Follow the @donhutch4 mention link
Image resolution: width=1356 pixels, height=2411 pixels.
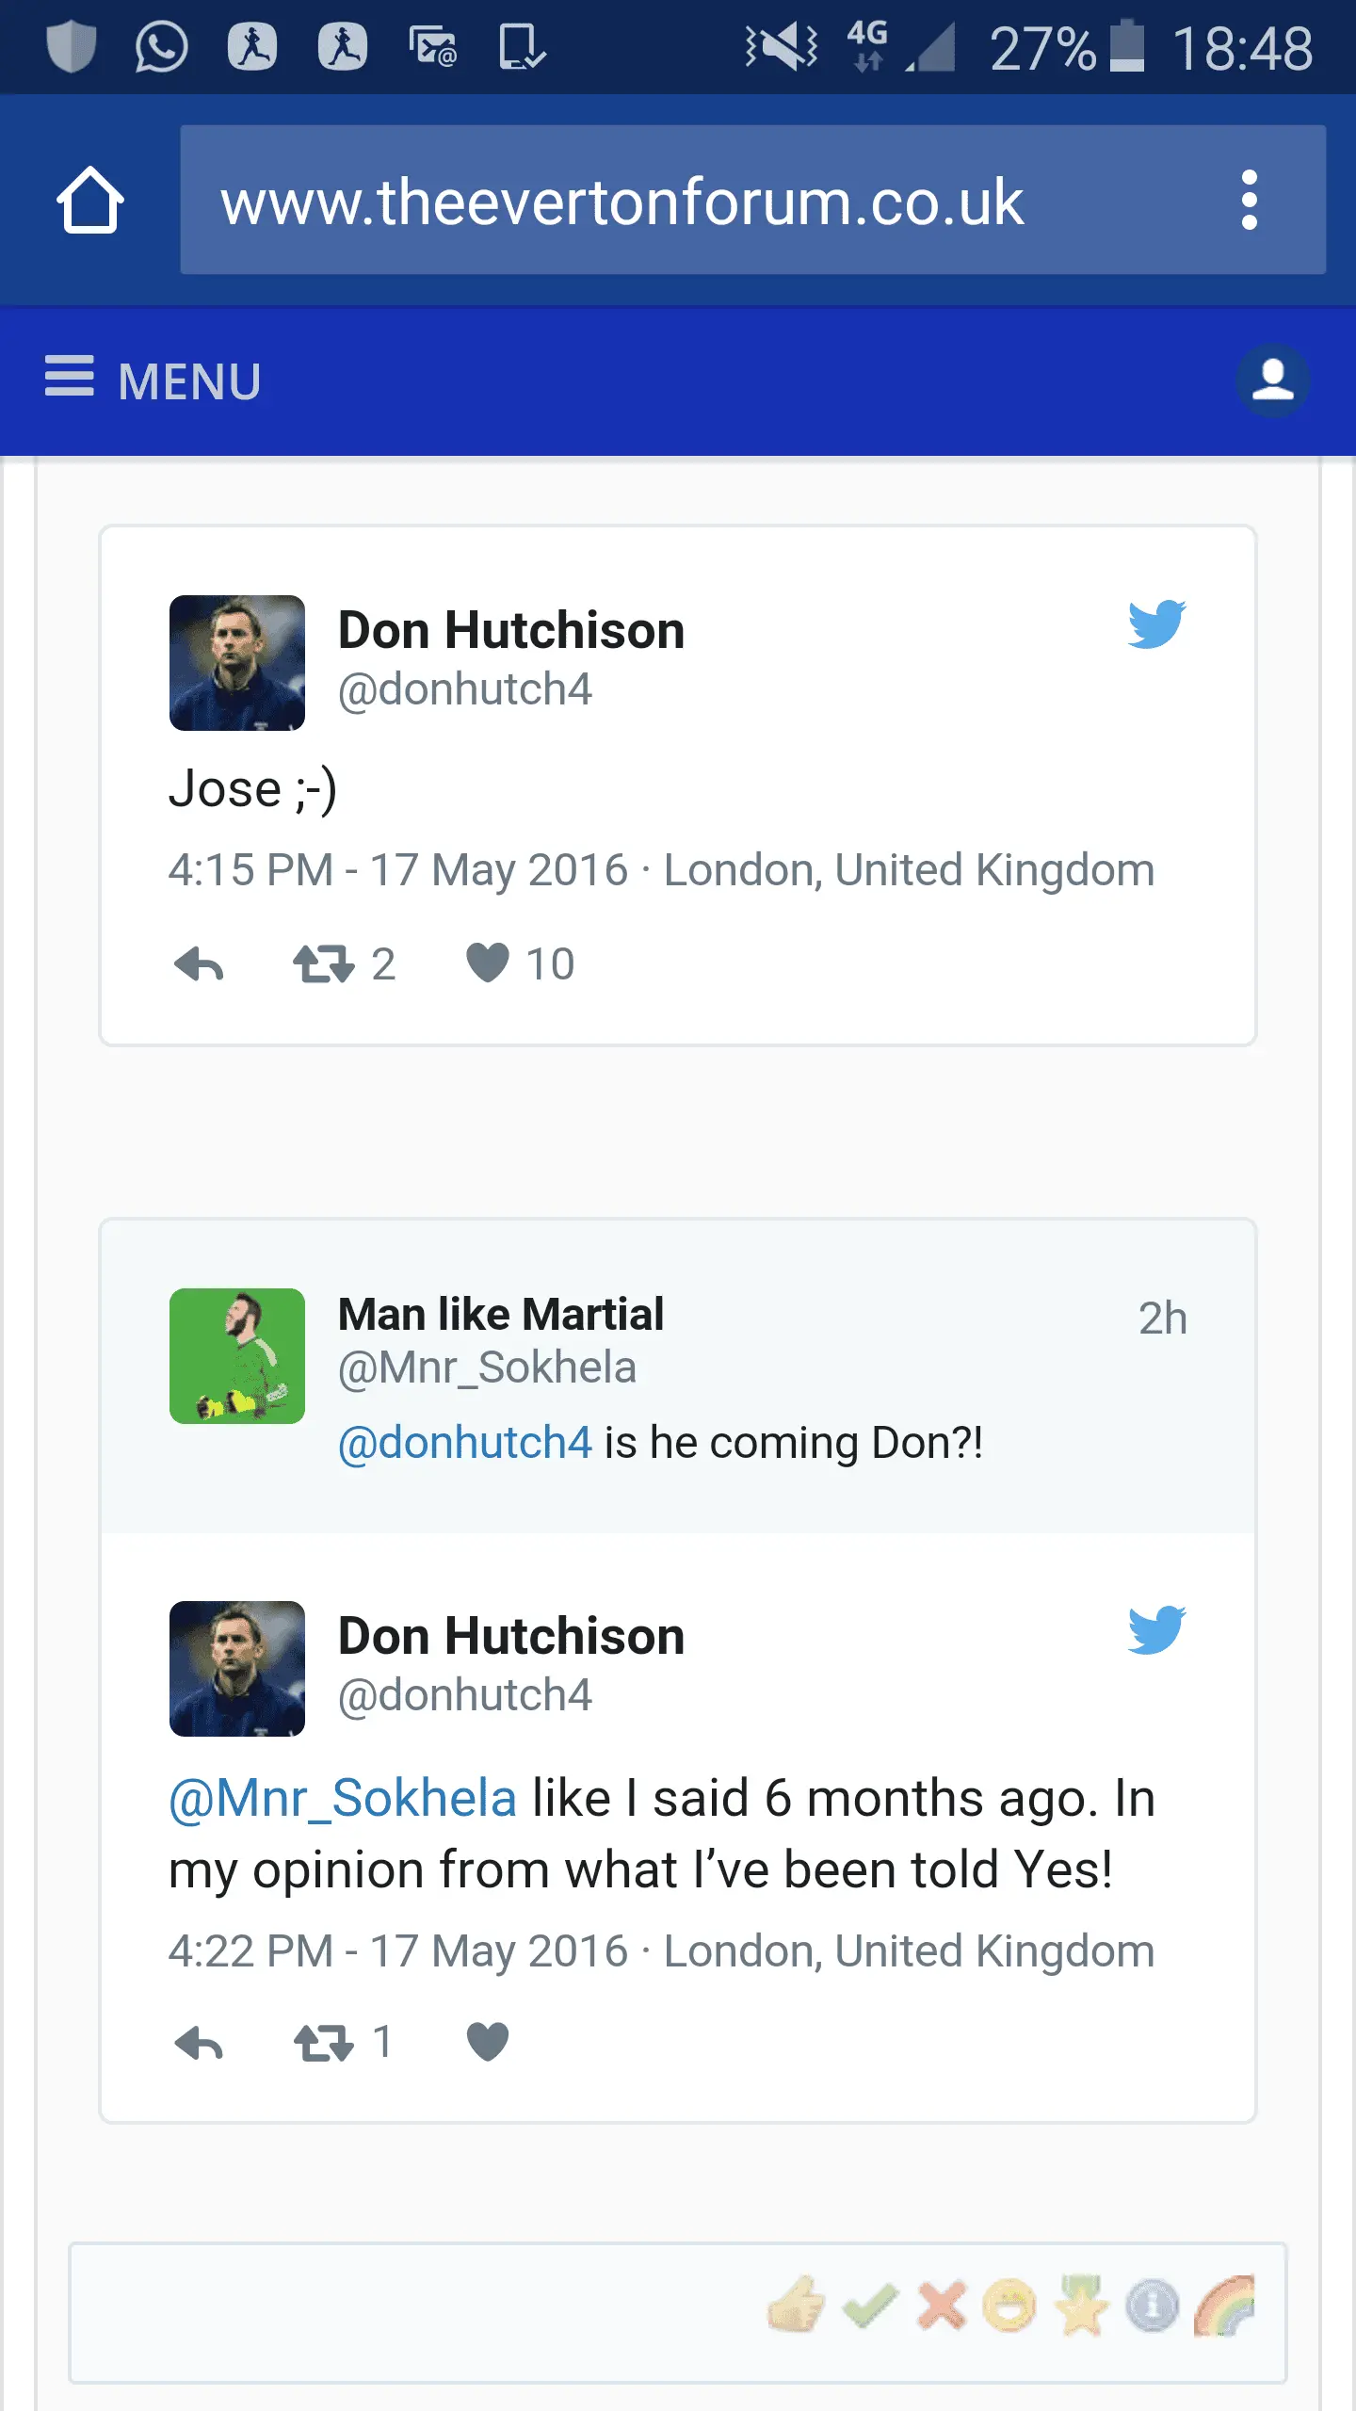click(x=465, y=1442)
